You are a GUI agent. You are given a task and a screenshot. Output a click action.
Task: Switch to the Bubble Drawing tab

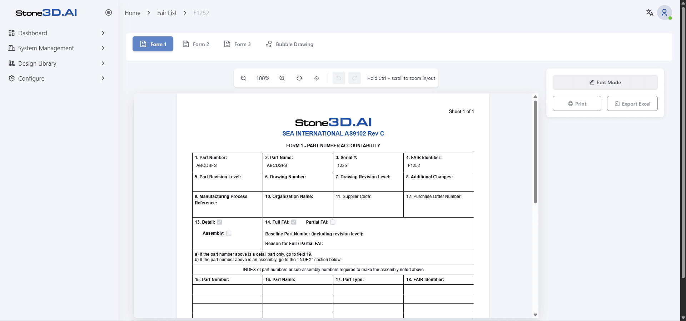[x=289, y=44]
